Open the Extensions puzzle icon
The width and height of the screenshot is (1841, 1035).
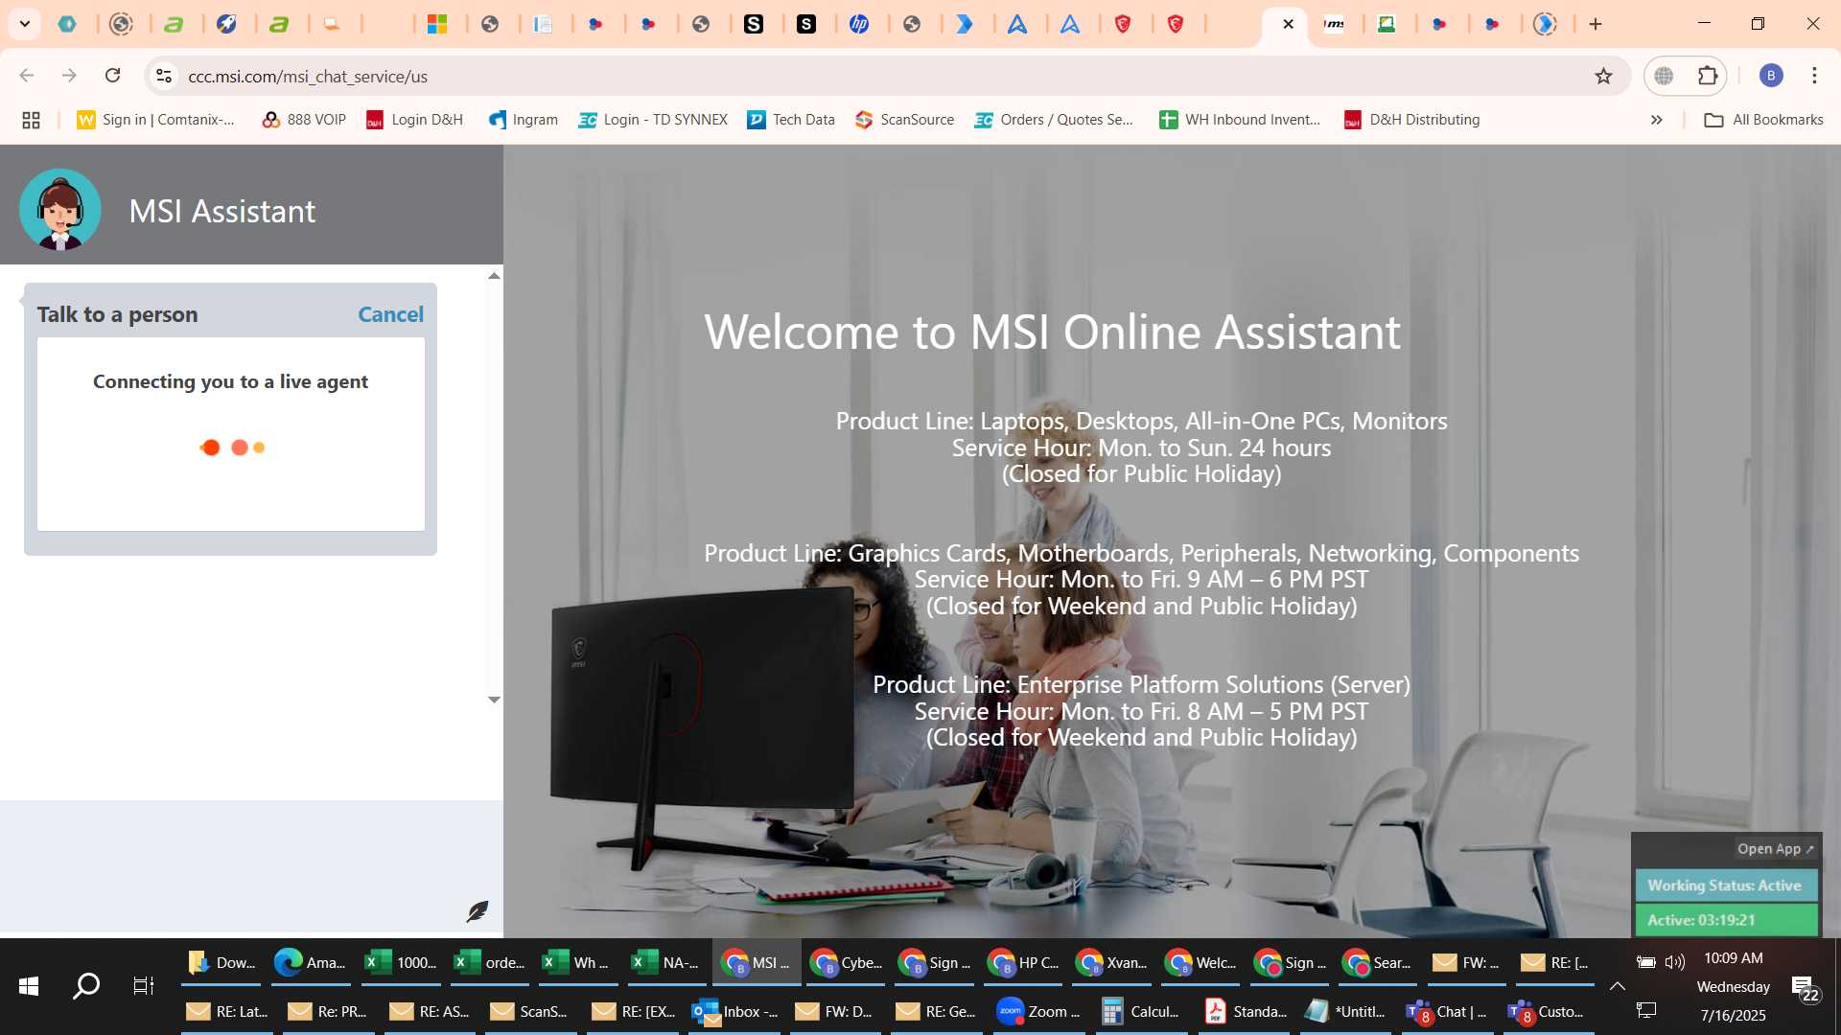1708,76
